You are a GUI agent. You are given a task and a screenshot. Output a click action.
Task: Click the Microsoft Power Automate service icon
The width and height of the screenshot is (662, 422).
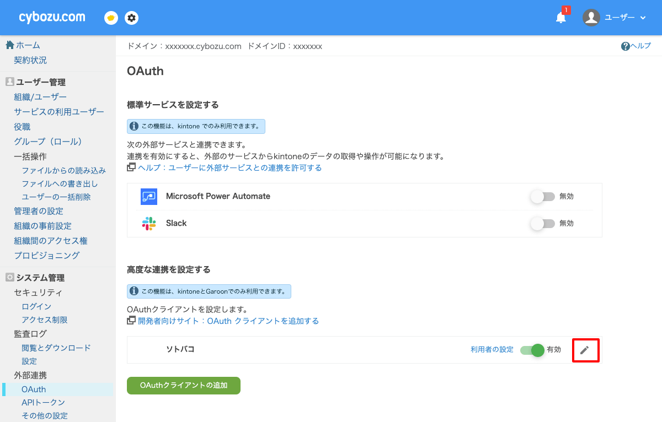pos(149,197)
